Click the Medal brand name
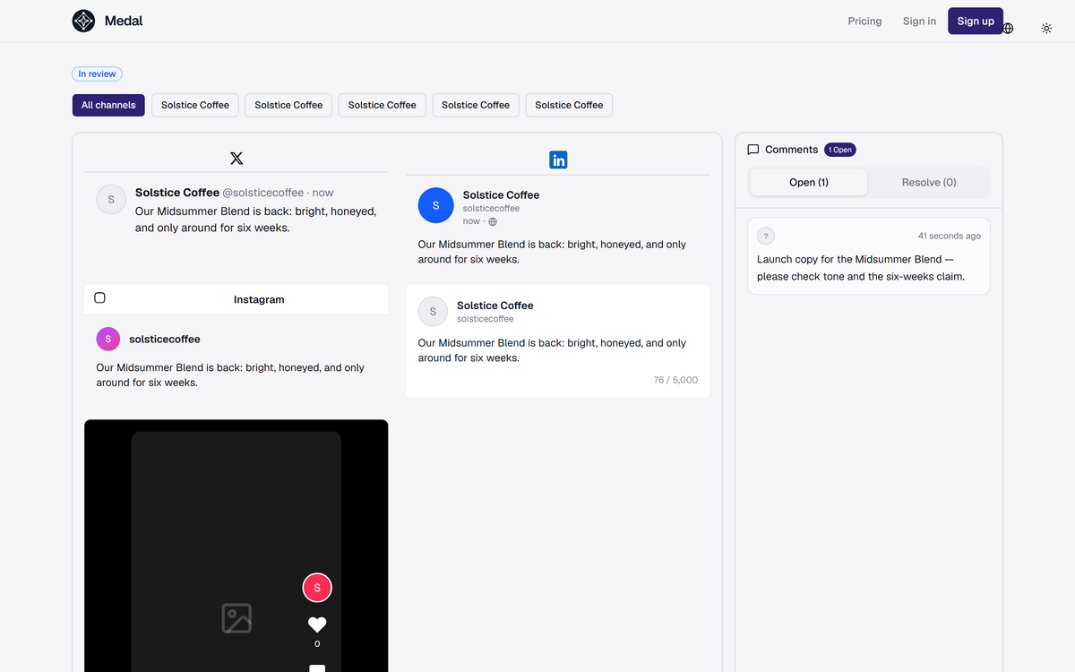 click(124, 21)
